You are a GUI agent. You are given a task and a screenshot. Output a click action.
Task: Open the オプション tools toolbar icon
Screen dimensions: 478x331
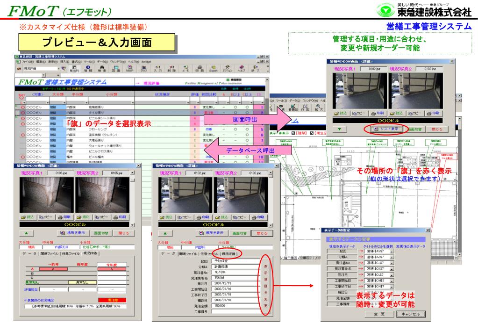pos(228,68)
